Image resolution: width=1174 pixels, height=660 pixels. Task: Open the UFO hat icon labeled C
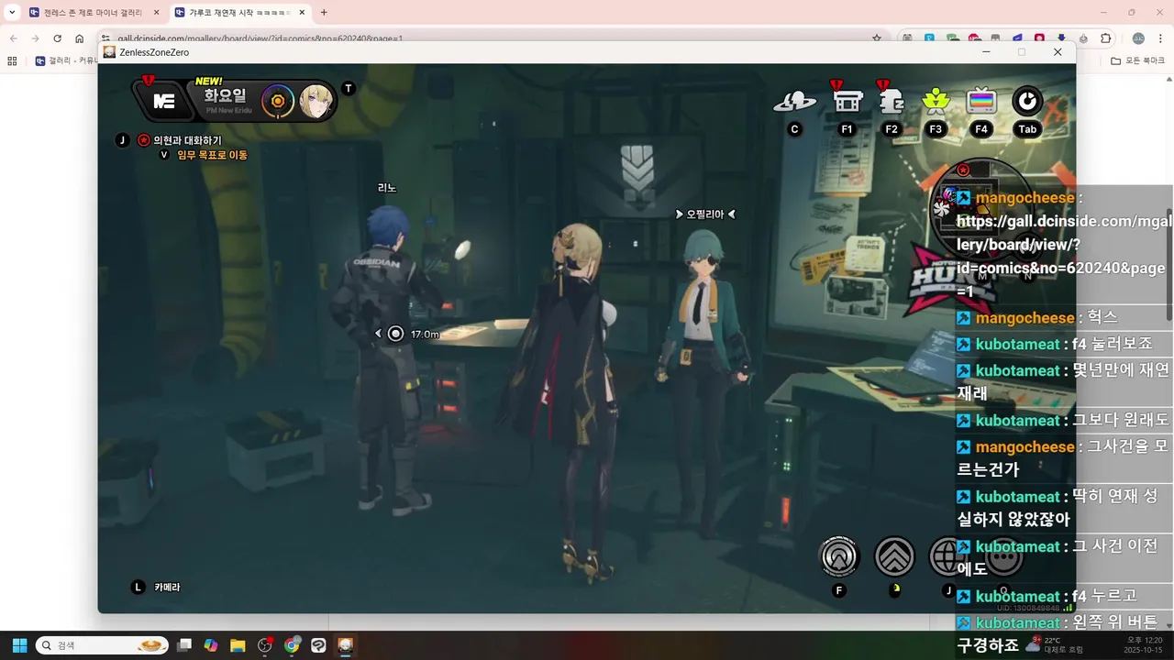pyautogui.click(x=795, y=102)
